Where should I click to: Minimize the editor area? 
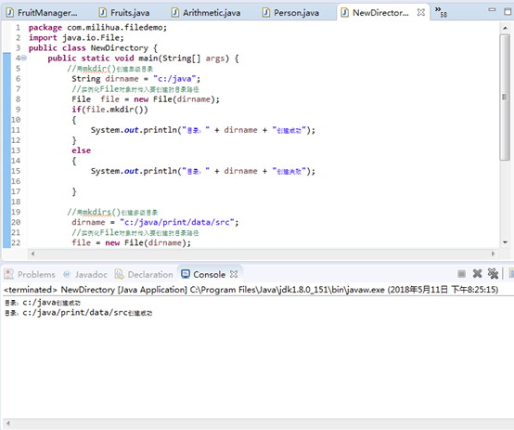pos(492,10)
